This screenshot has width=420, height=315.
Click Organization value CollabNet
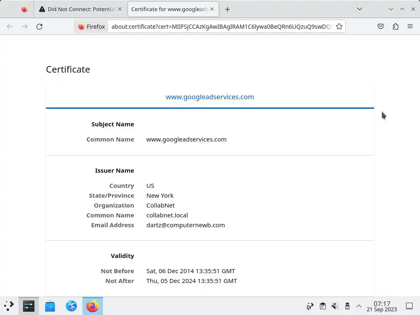[160, 205]
